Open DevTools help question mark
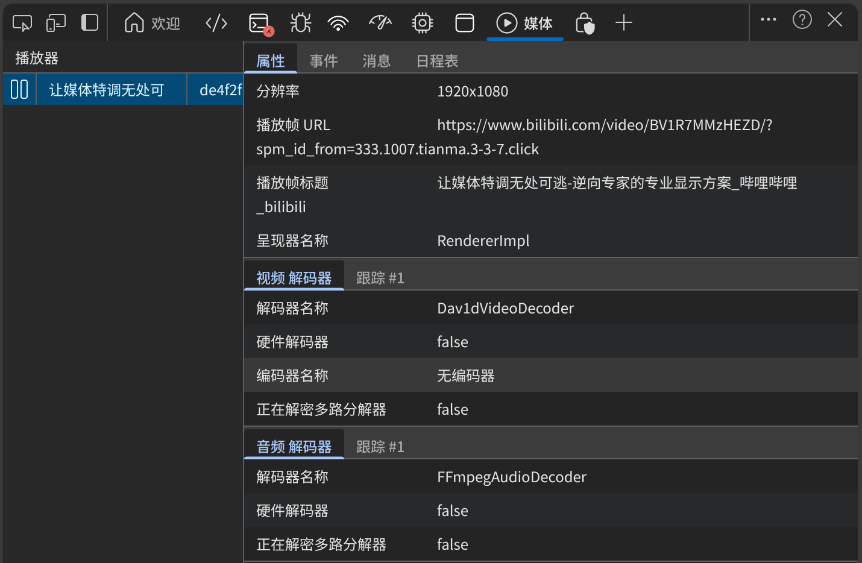The image size is (862, 563). coord(802,19)
